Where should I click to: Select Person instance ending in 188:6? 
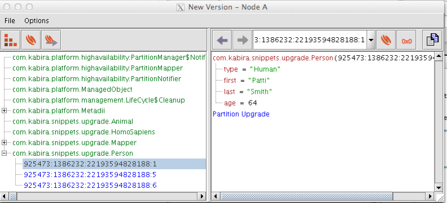coord(90,186)
